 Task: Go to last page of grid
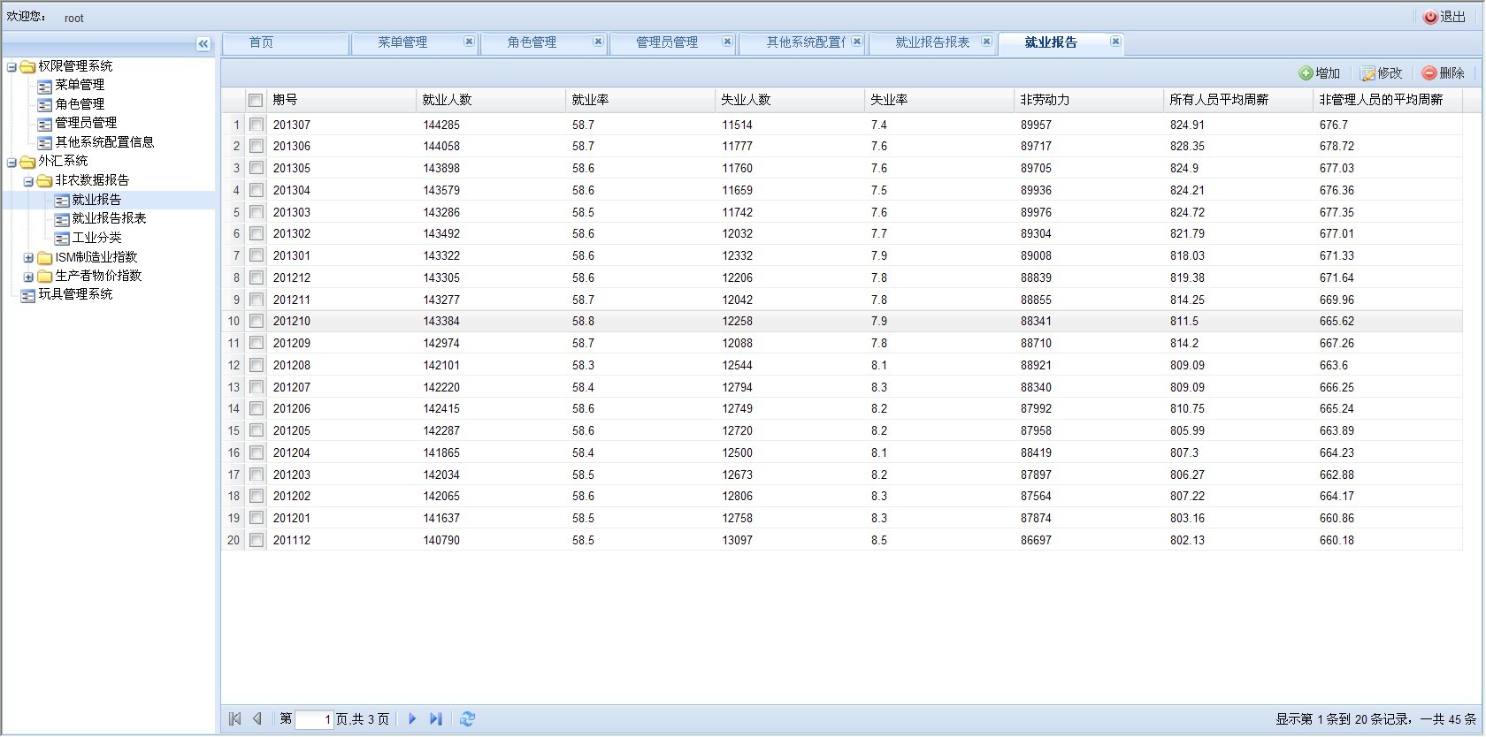click(x=436, y=719)
